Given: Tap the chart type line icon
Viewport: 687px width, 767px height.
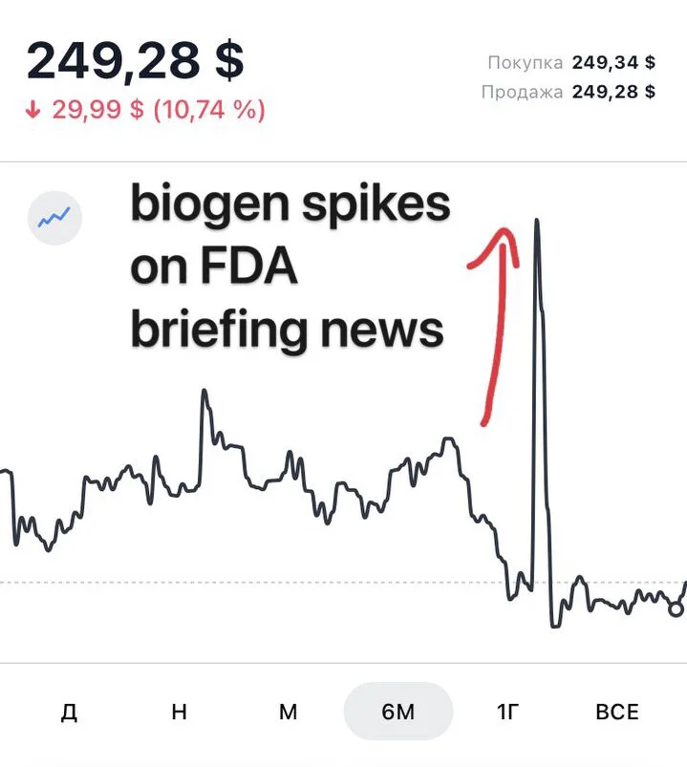Looking at the screenshot, I should pyautogui.click(x=54, y=218).
